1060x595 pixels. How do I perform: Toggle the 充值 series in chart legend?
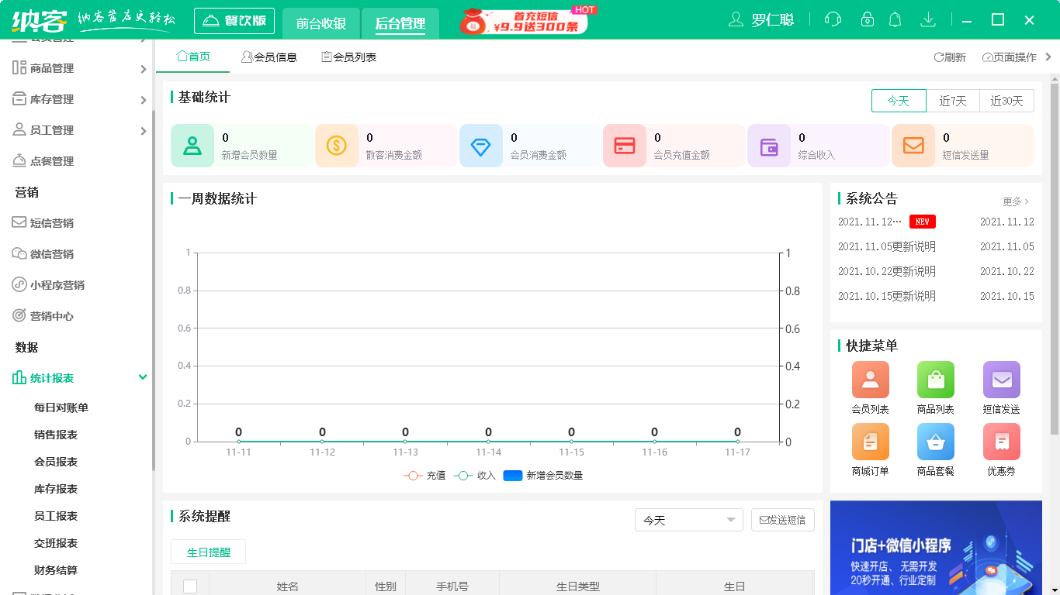pos(424,475)
